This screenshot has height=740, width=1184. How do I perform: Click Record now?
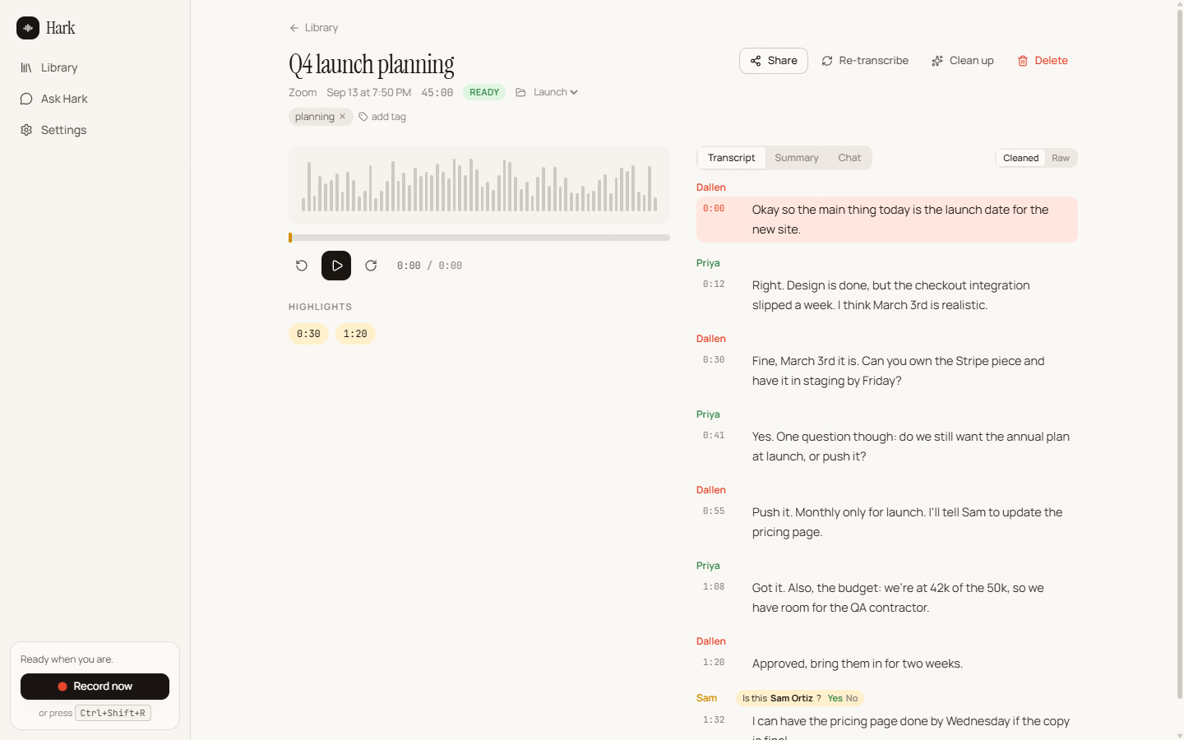(x=95, y=687)
